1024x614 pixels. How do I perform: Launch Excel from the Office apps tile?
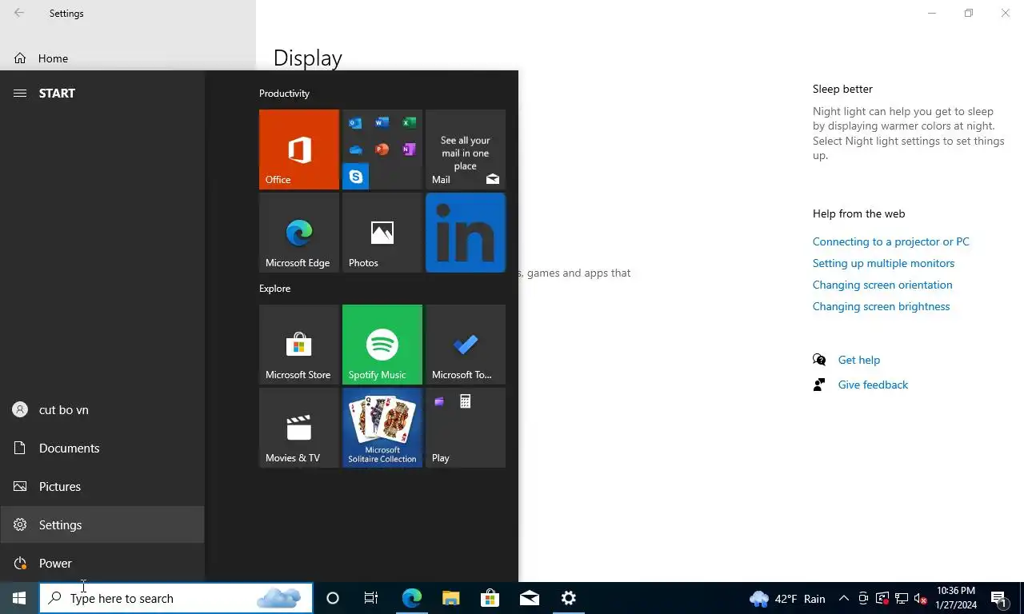[409, 123]
